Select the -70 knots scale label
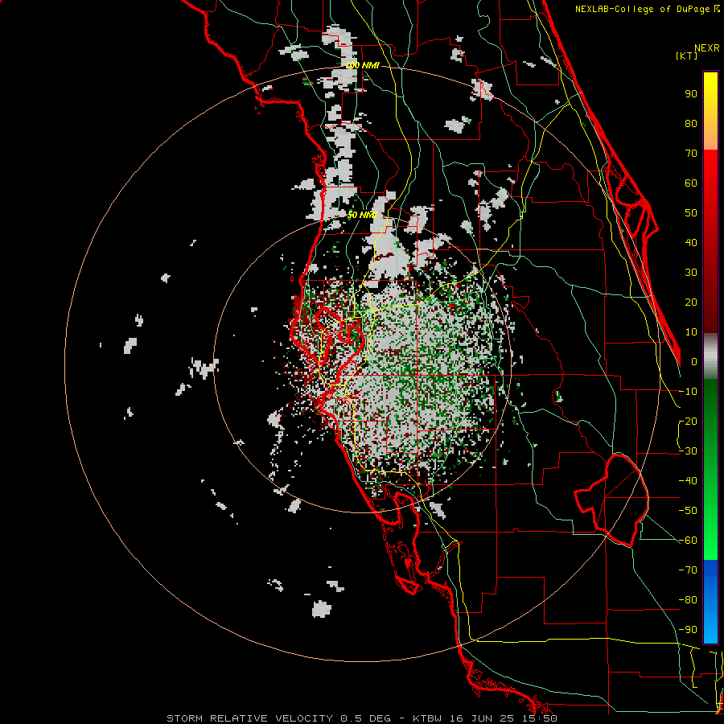This screenshot has height=724, width=724. pyautogui.click(x=688, y=570)
